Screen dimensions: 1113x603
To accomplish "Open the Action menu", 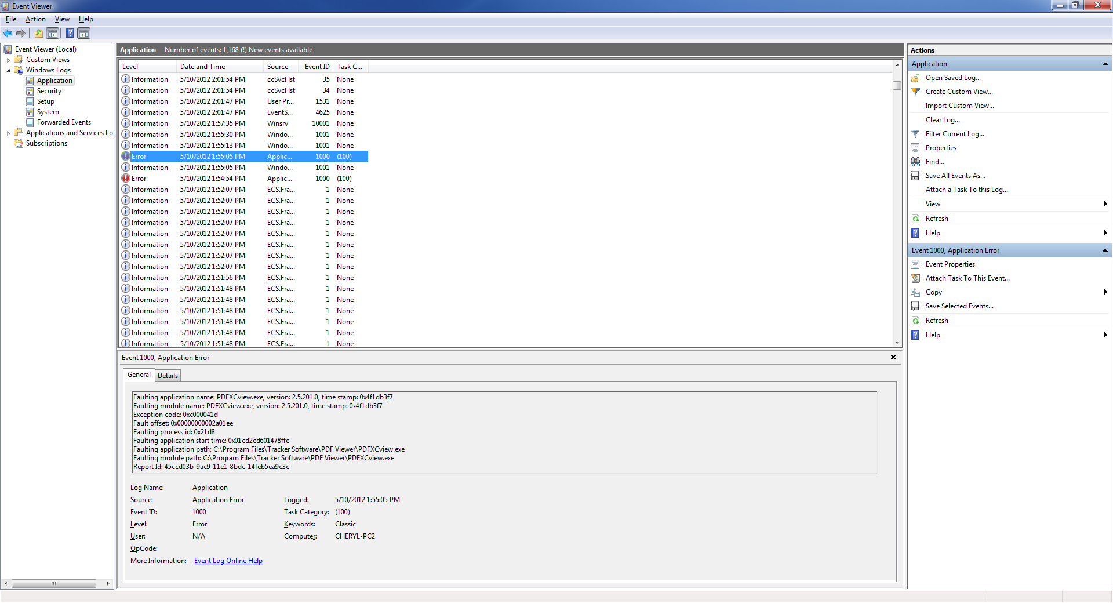I will (35, 19).
